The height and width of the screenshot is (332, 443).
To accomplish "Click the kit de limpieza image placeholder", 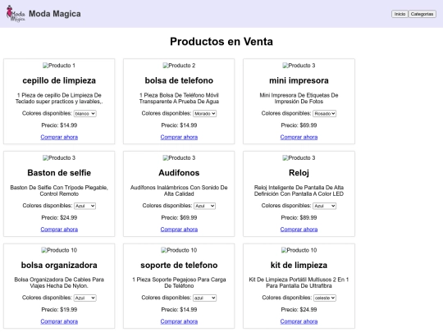I will pyautogui.click(x=299, y=250).
